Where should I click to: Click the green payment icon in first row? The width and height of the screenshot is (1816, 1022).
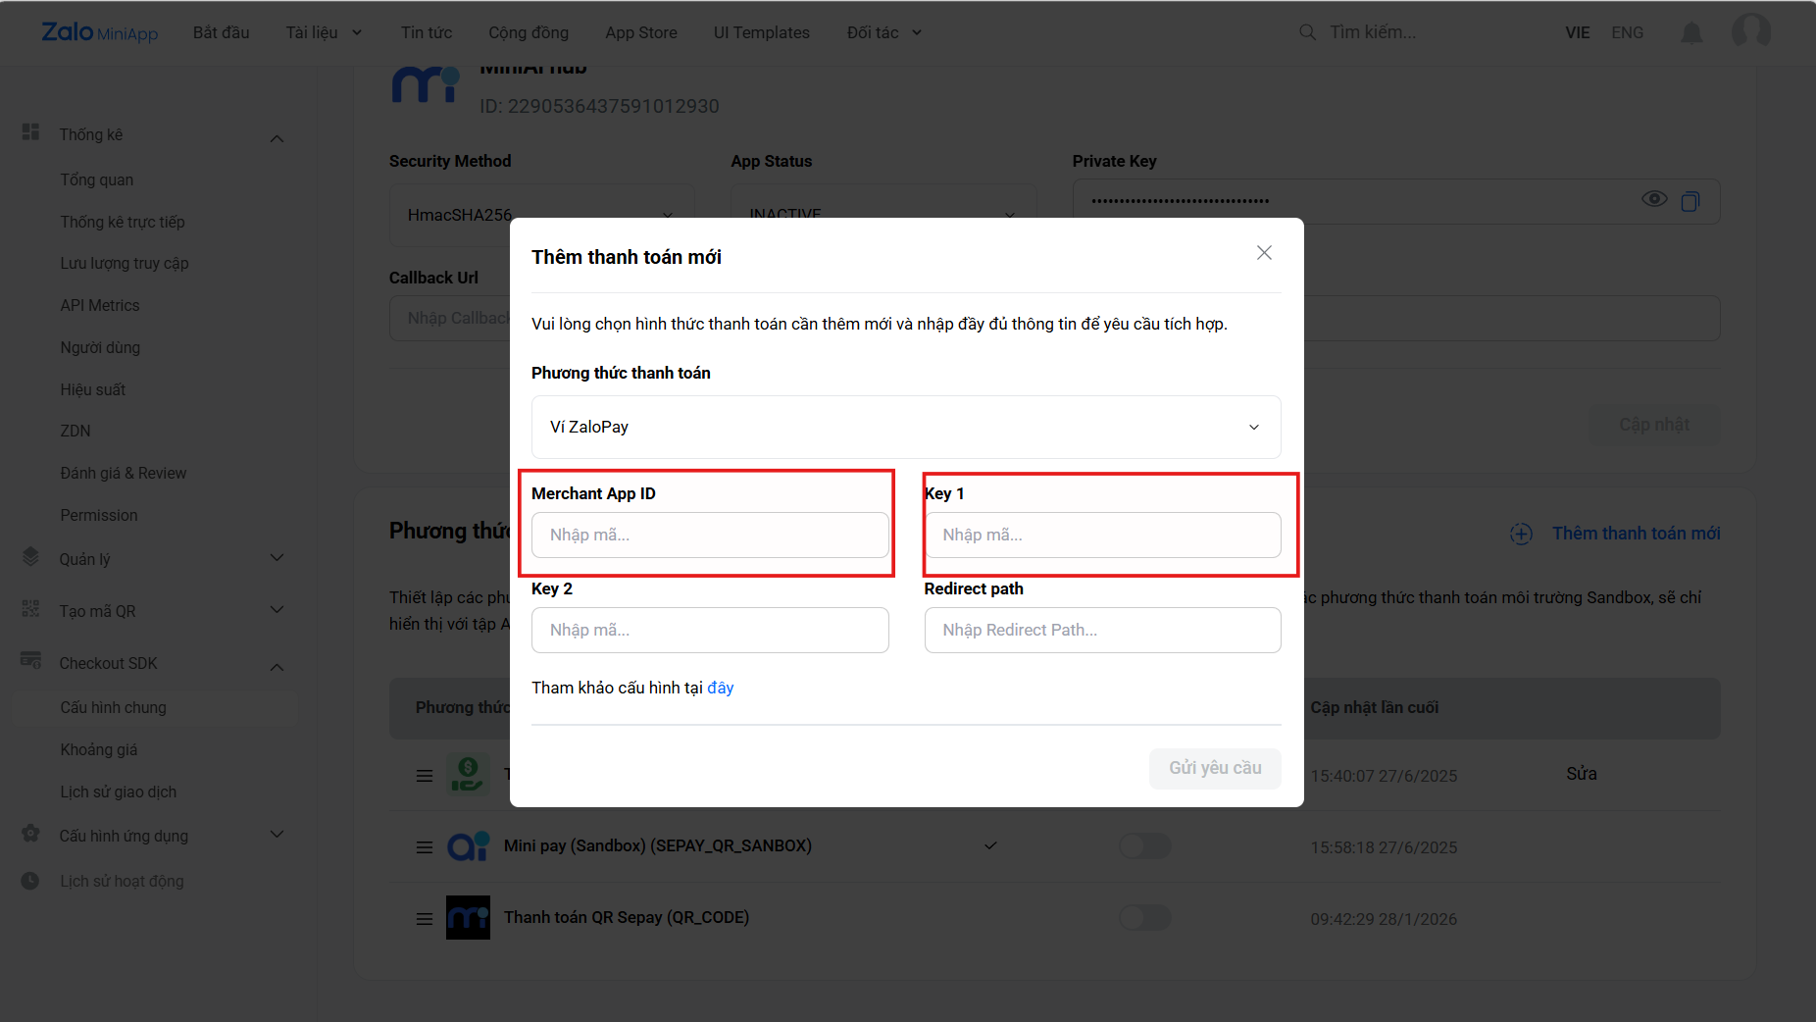pos(468,774)
